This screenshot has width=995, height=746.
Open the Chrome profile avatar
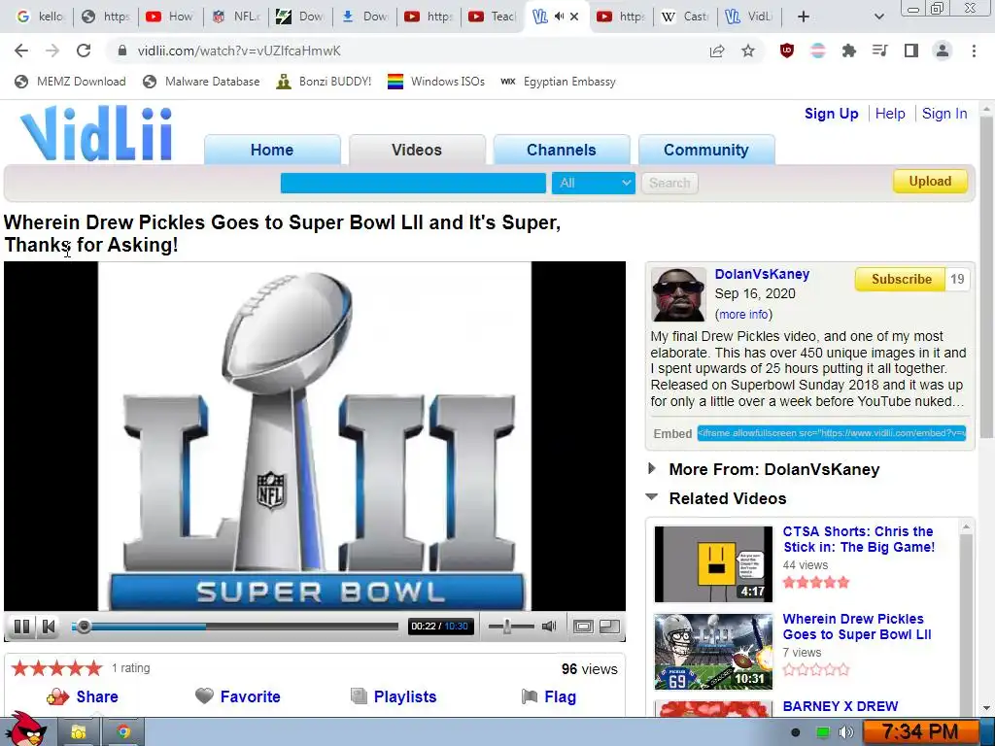click(x=943, y=51)
